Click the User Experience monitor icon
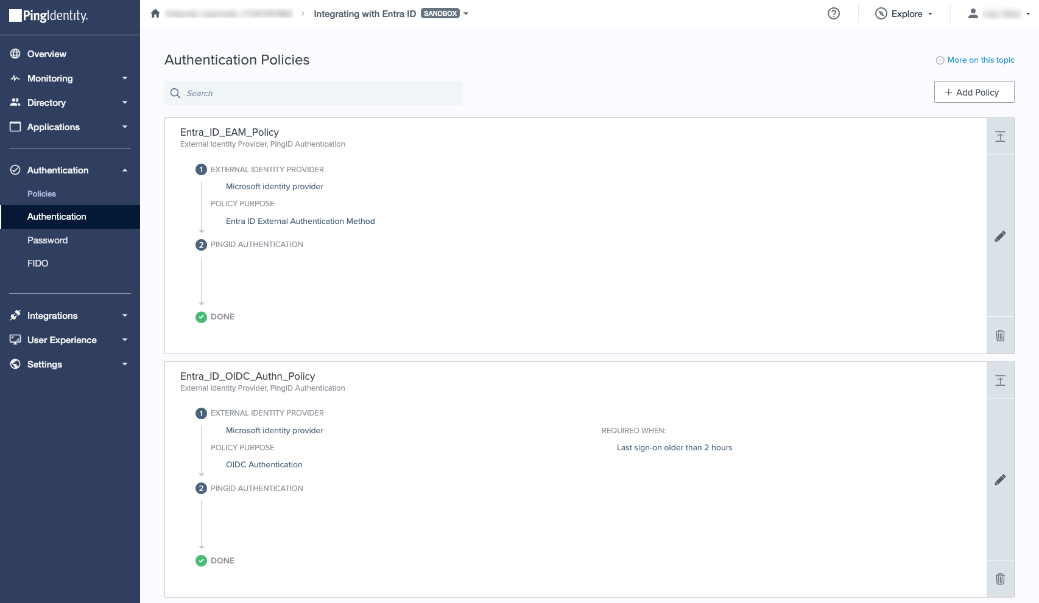The height and width of the screenshot is (603, 1039). 15,340
